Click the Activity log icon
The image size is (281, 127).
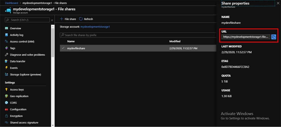point(7,35)
